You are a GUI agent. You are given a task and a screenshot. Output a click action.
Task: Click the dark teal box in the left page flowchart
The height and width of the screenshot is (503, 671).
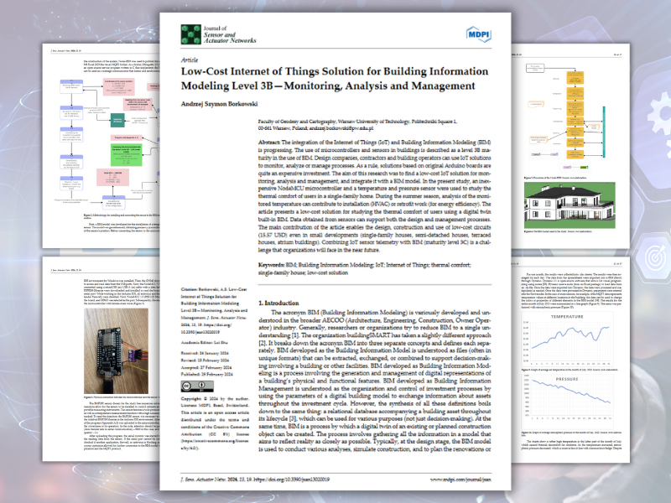117,120
